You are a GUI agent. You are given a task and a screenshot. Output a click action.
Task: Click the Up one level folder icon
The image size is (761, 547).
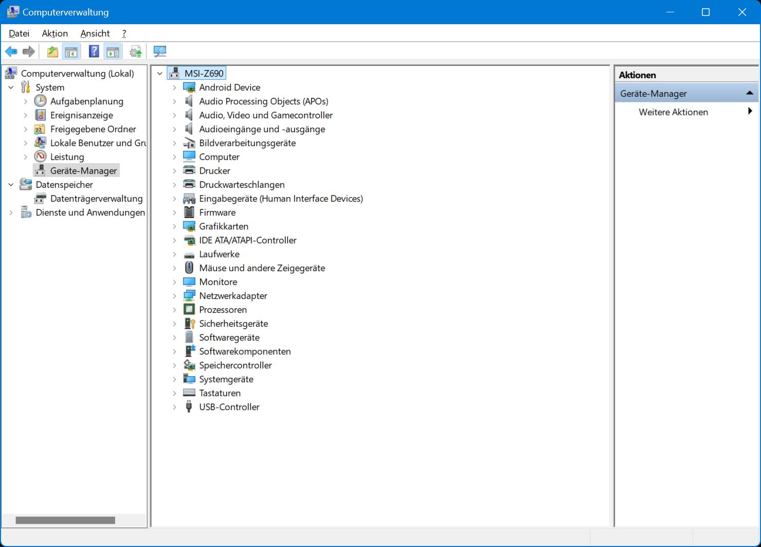pos(52,51)
